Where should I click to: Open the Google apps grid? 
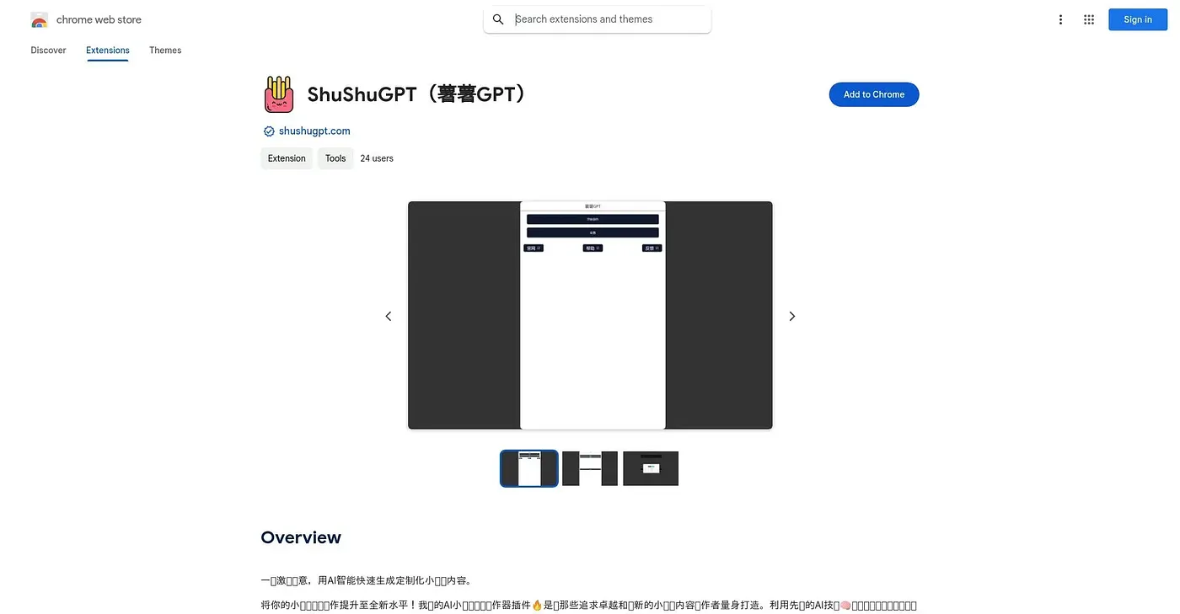click(1089, 19)
